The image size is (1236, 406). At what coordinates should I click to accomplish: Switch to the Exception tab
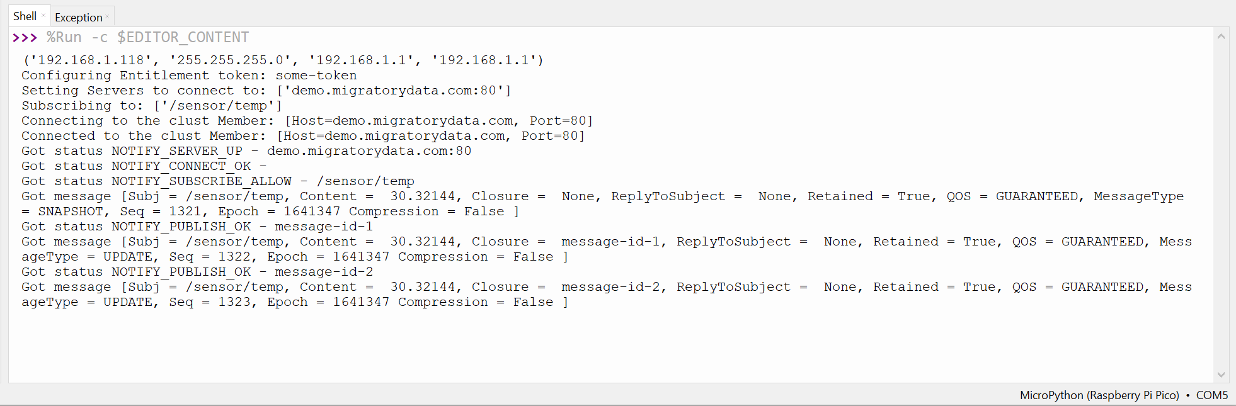coord(78,16)
